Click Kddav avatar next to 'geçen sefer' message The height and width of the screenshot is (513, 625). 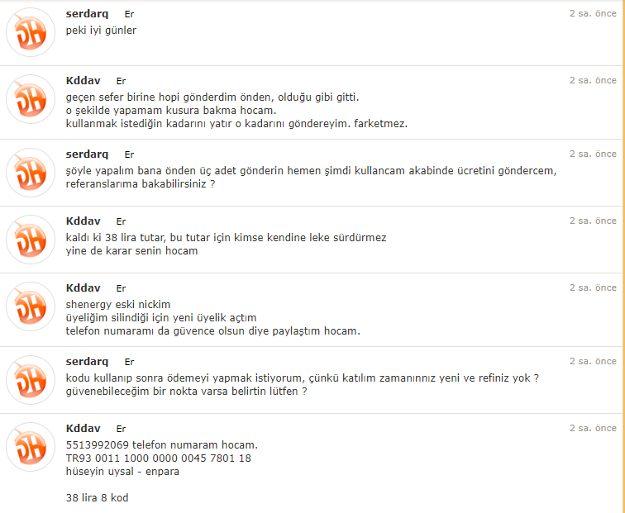tap(31, 99)
